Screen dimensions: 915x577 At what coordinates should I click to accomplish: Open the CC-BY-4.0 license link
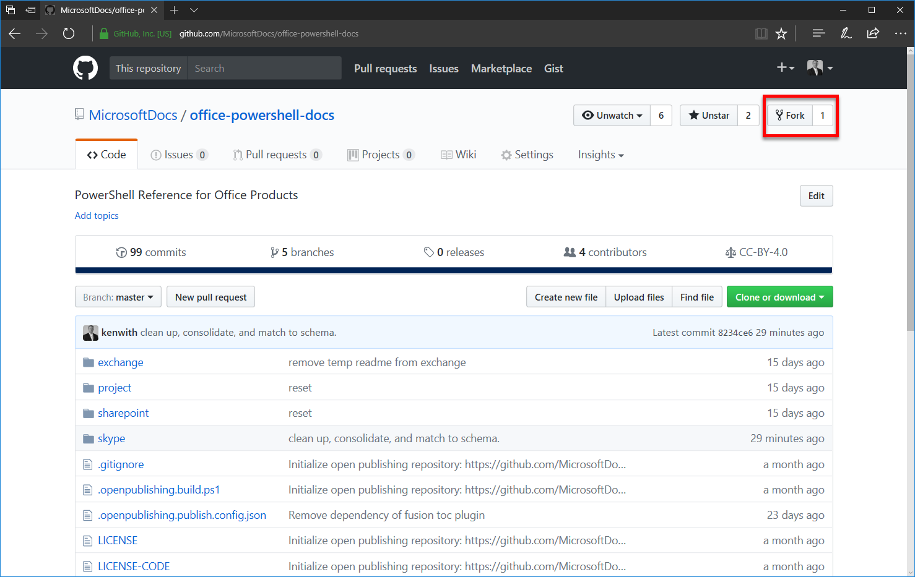tap(757, 252)
